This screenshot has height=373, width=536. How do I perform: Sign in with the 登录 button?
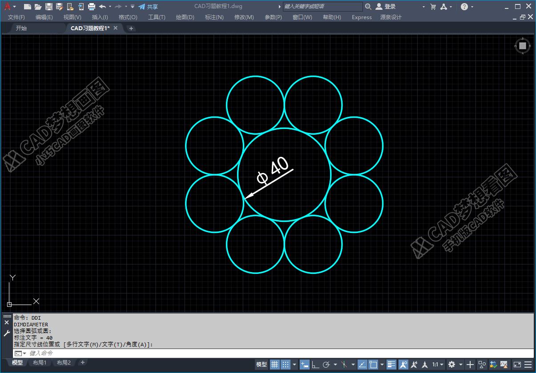(386, 7)
